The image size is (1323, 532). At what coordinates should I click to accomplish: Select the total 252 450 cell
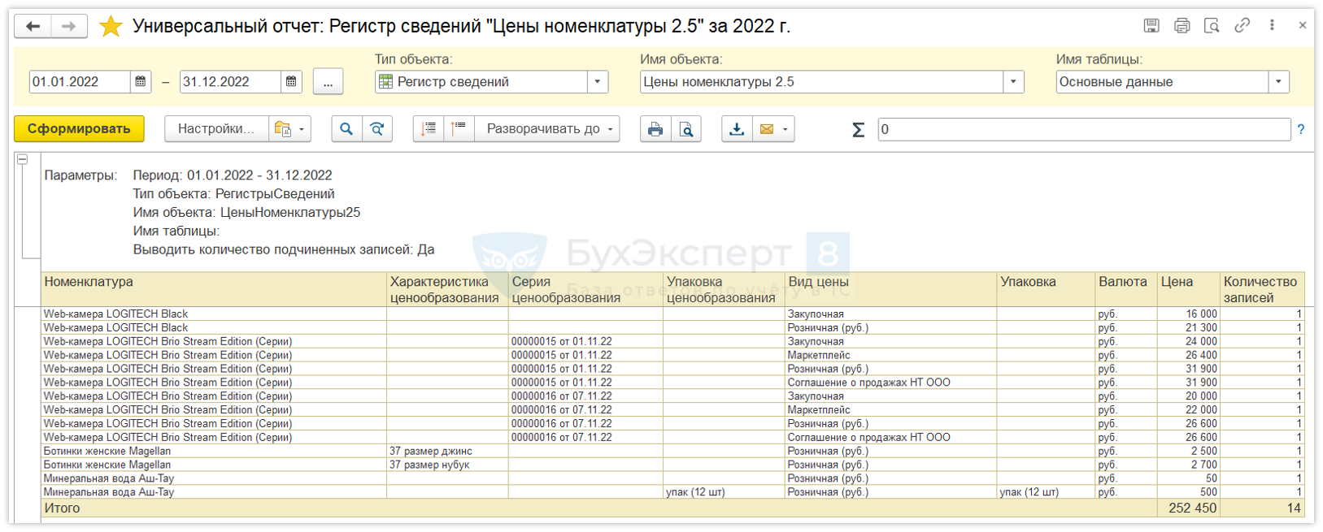coord(1189,508)
